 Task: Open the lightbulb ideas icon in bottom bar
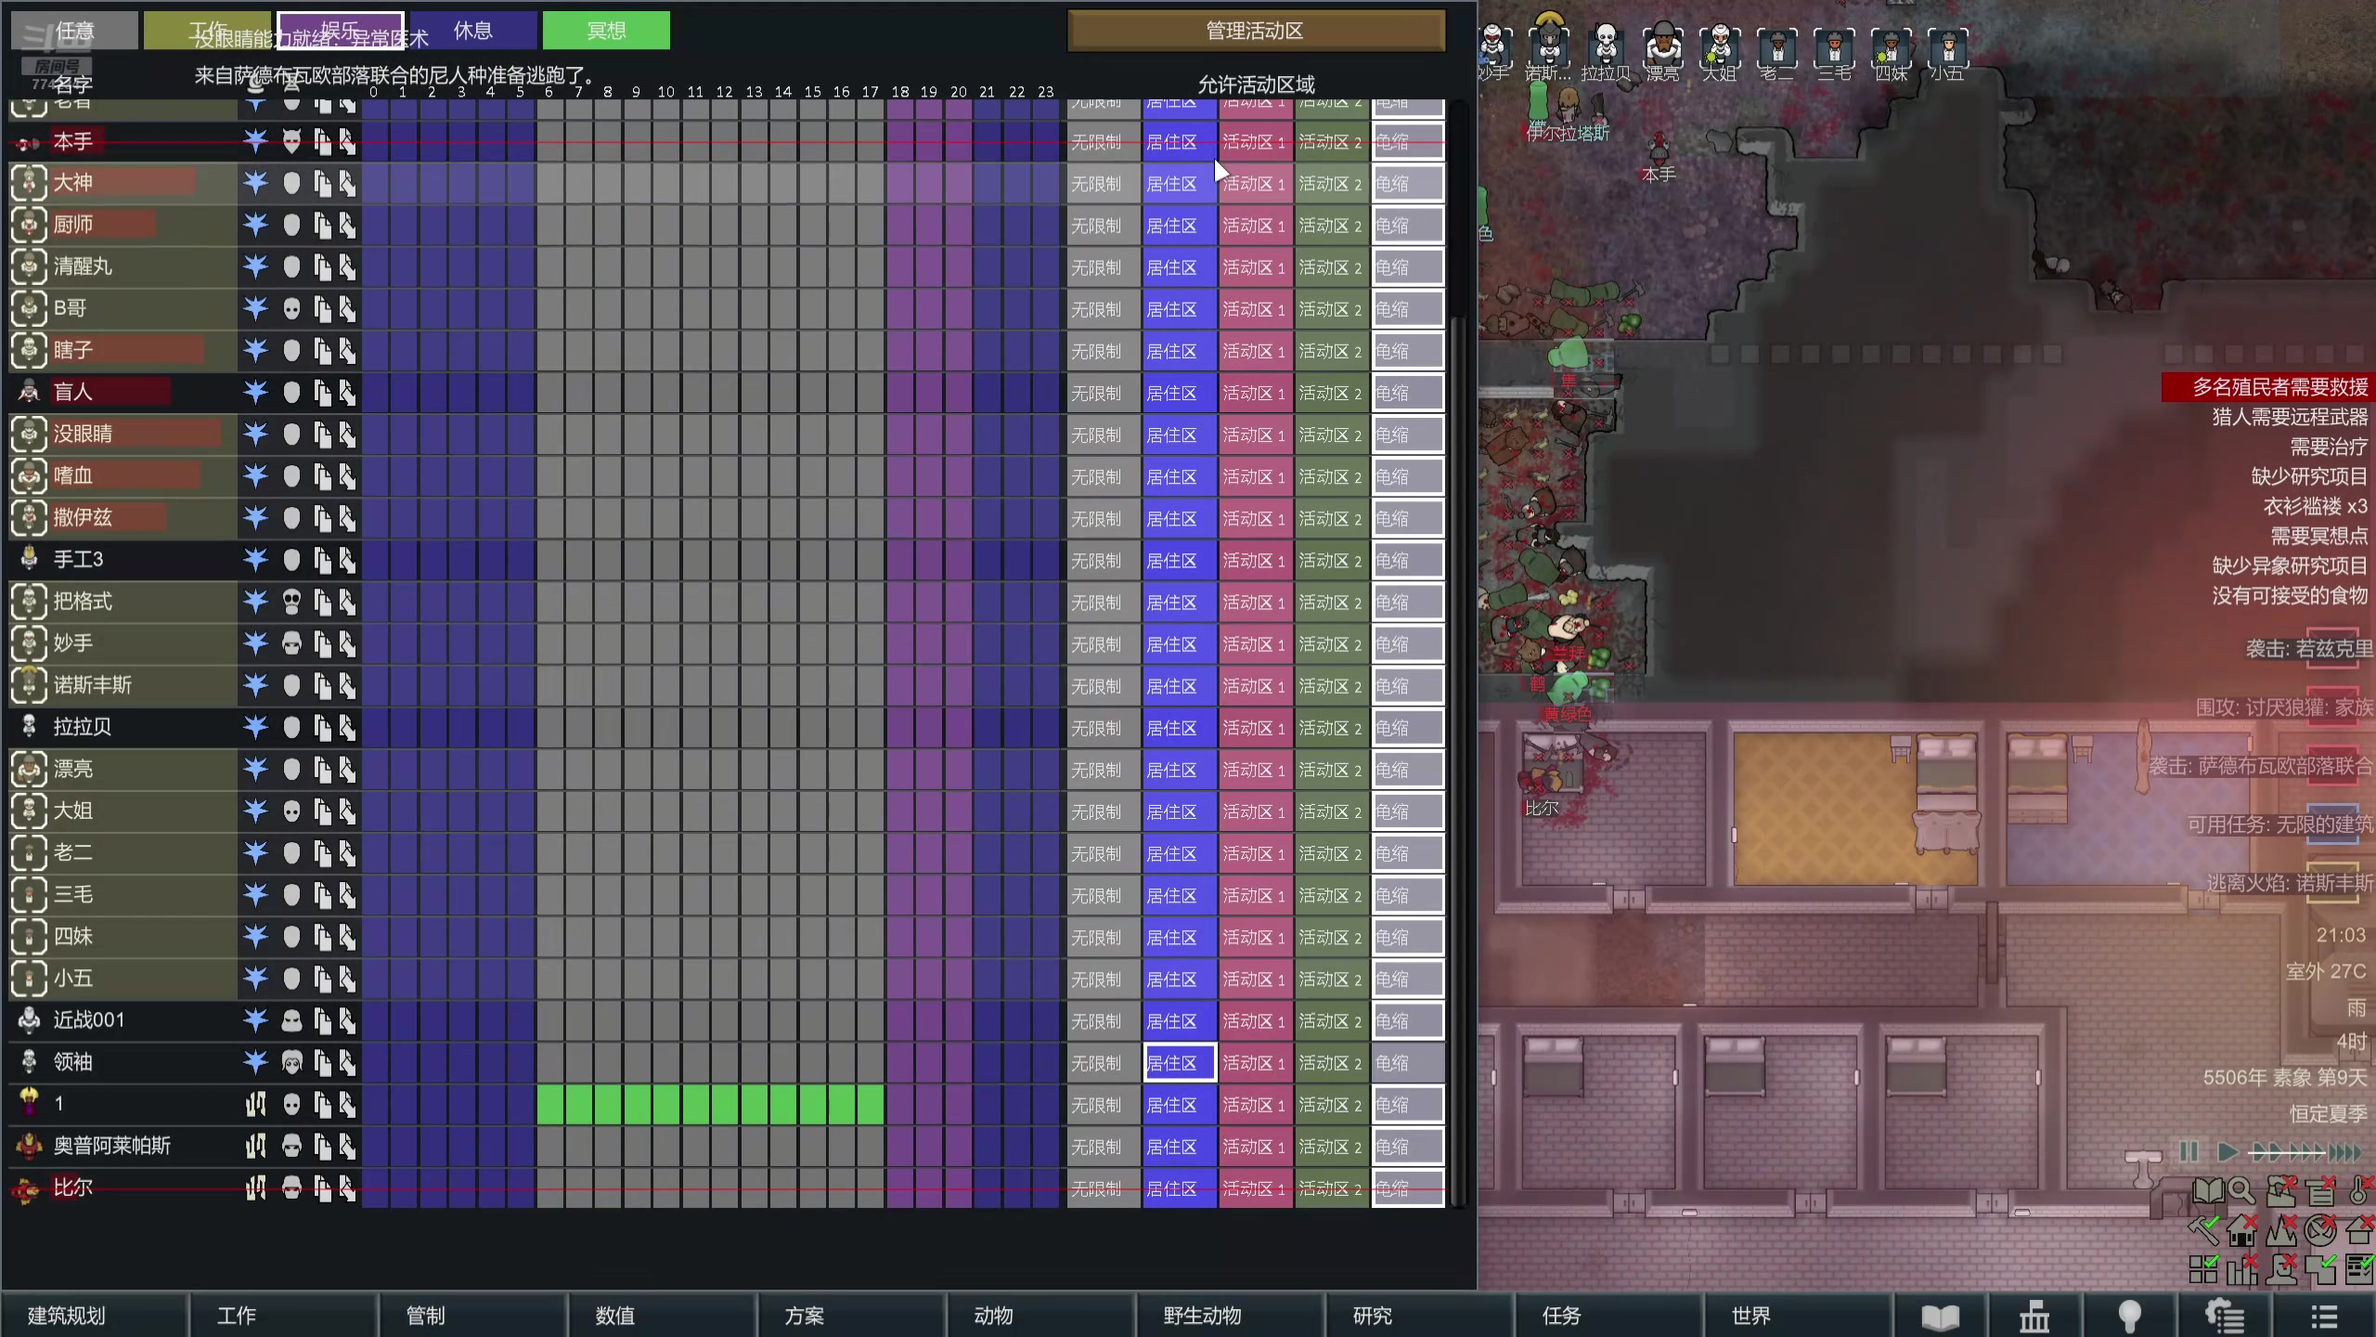tap(2129, 1316)
